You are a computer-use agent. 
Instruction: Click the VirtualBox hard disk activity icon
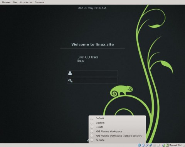[x=139, y=145]
